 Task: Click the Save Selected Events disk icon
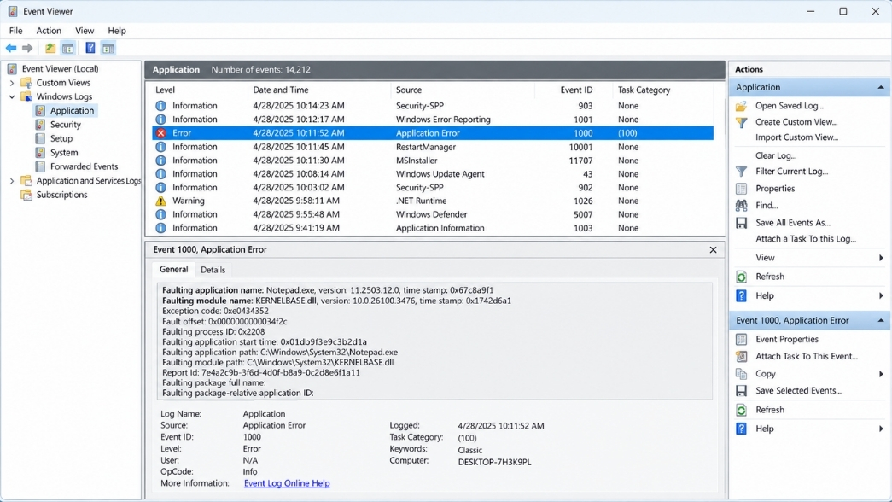(x=741, y=391)
